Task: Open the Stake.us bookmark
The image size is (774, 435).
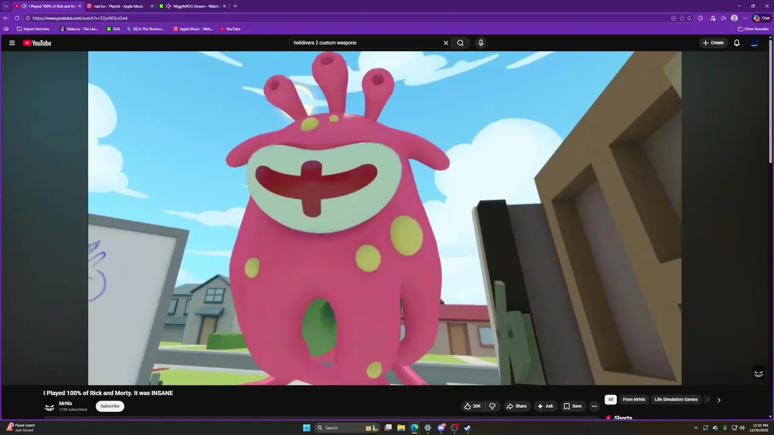Action: (79, 29)
